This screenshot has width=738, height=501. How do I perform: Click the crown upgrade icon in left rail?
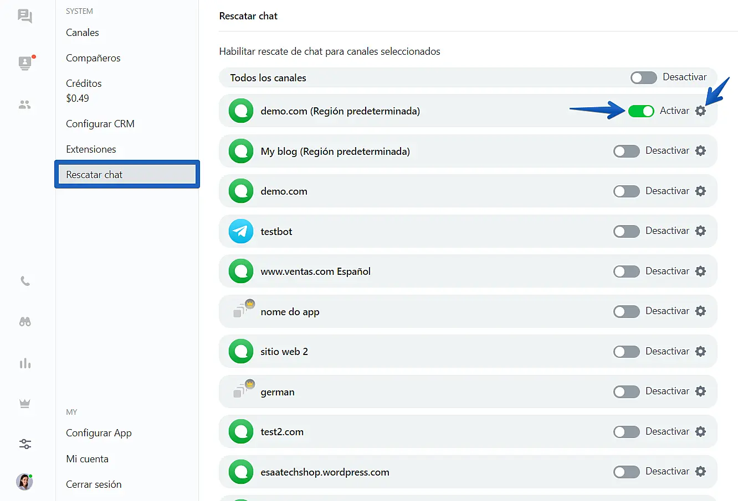(25, 404)
